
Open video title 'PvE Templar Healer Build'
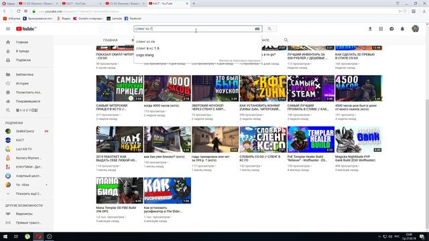(307, 159)
